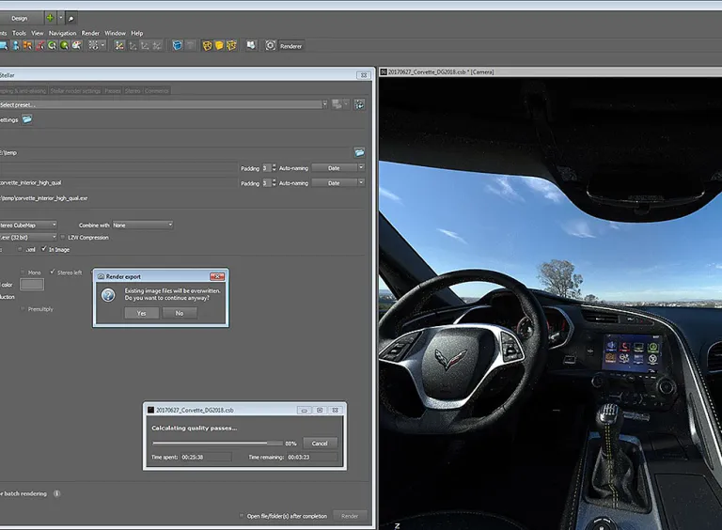This screenshot has width=722, height=530.
Task: Enable the LZW Compression checkbox
Action: 63,238
